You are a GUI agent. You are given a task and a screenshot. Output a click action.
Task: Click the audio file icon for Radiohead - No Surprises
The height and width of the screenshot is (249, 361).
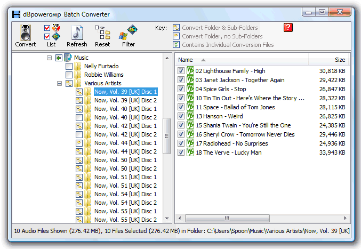coord(190,143)
